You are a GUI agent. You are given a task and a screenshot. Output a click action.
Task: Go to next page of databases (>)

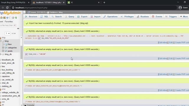12,33
